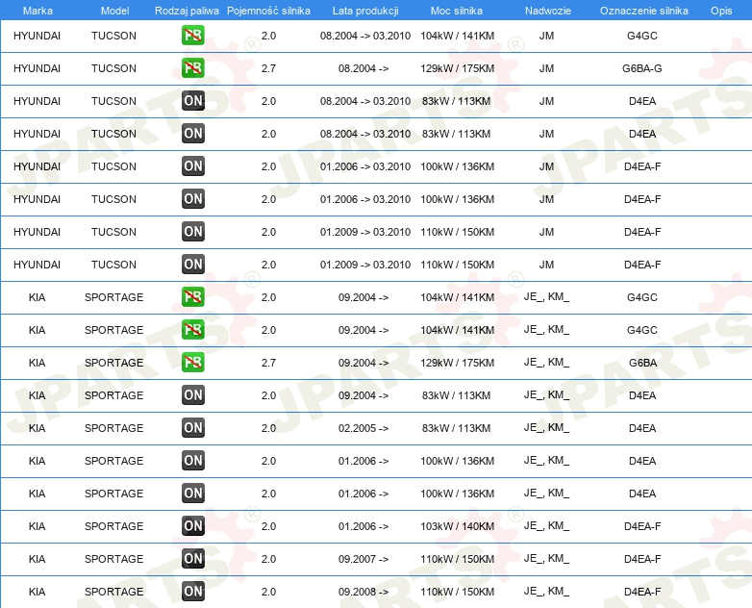Viewport: 752px width, 608px height.
Task: Click 104kW / 141KM in the Hyundai Tucson row
Action: 457,36
